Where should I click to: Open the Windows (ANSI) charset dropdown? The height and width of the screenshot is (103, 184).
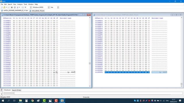(x=49, y=7)
